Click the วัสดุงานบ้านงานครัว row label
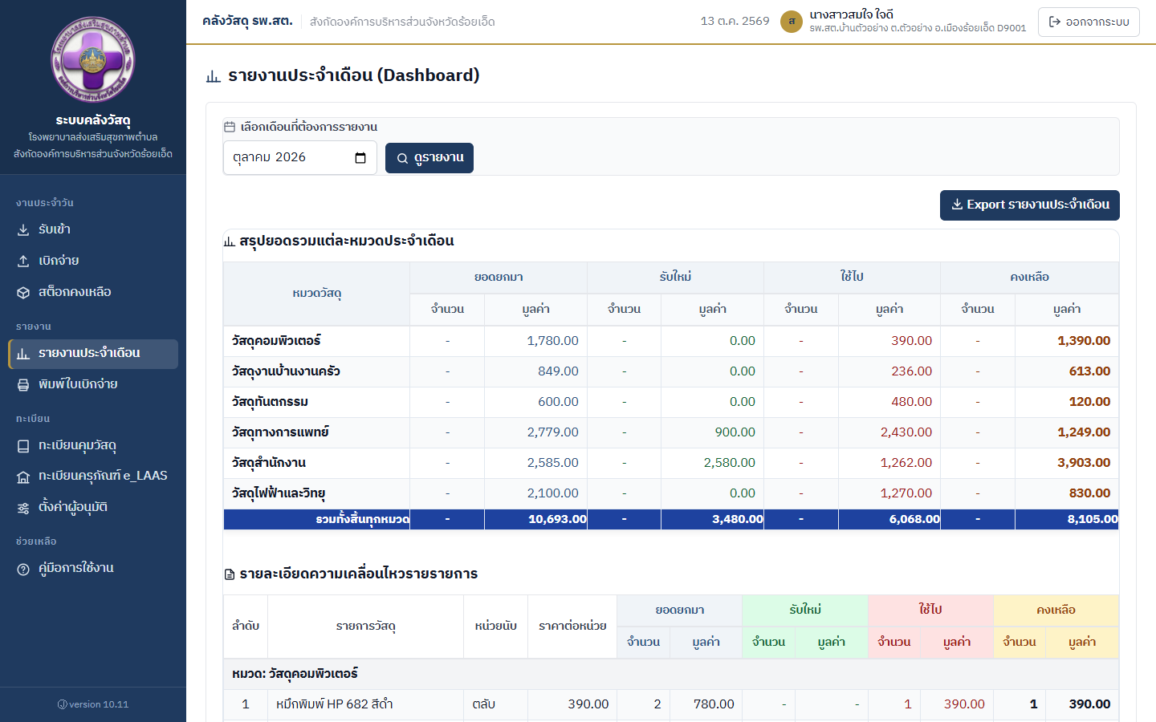Viewport: 1156px width, 722px height. (x=286, y=371)
